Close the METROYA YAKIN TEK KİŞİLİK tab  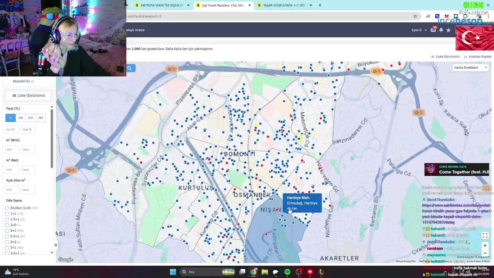188,5
